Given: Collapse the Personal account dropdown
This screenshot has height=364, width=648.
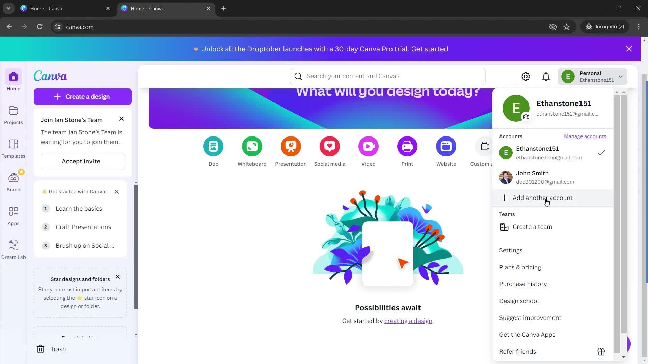Looking at the screenshot, I should 593,77.
